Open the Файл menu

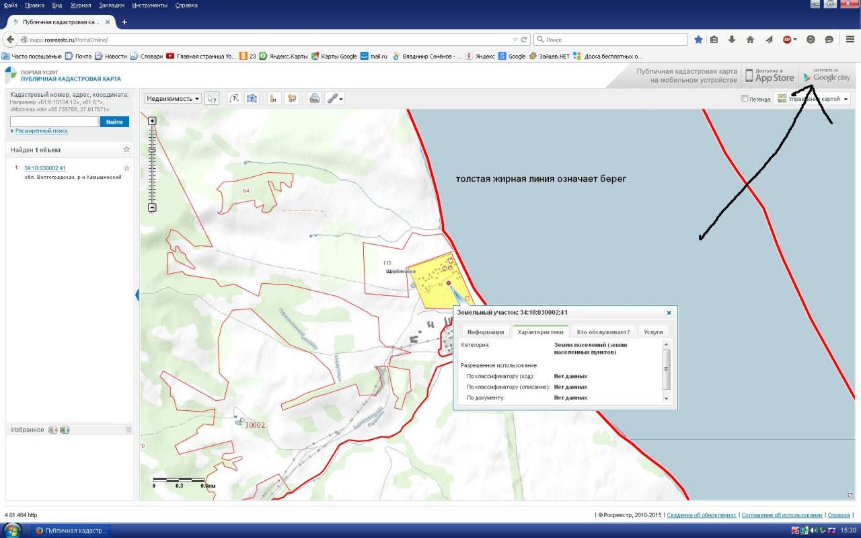pos(10,5)
